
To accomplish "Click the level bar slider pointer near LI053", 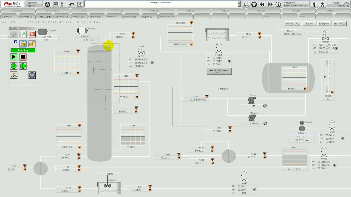I will (325, 77).
